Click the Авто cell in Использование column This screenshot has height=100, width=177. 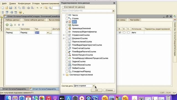(x=137, y=33)
